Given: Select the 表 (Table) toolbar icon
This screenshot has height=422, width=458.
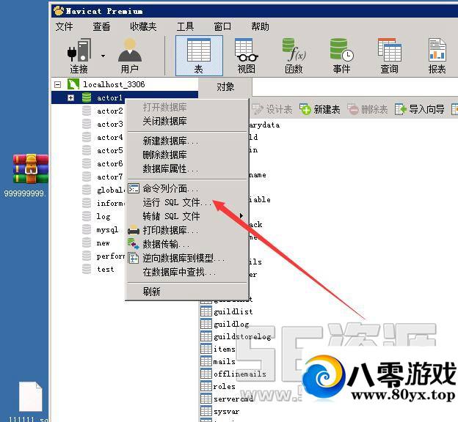Looking at the screenshot, I should [x=199, y=56].
